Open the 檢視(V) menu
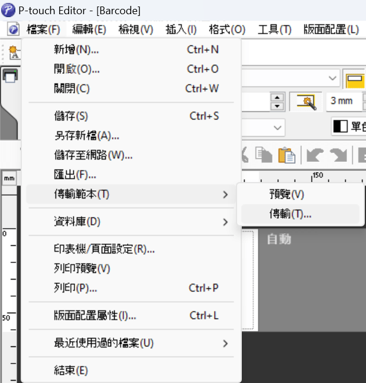Viewport: 366px width, 383px height. click(135, 30)
